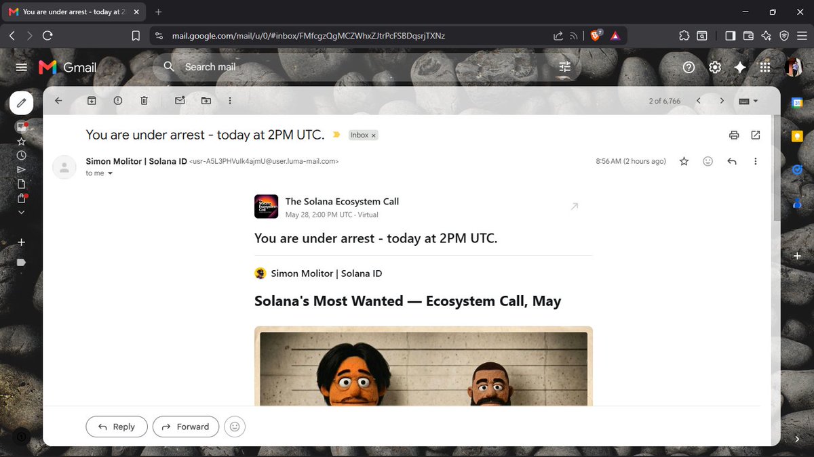Image resolution: width=814 pixels, height=457 pixels.
Task: Archive this email
Action: tap(92, 100)
